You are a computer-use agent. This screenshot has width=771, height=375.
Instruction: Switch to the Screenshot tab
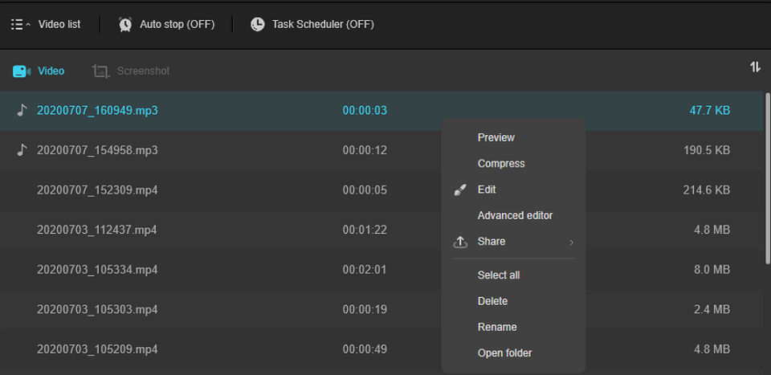143,71
